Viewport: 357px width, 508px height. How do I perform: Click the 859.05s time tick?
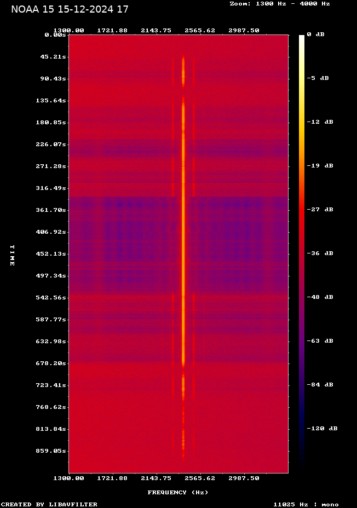tap(52, 451)
